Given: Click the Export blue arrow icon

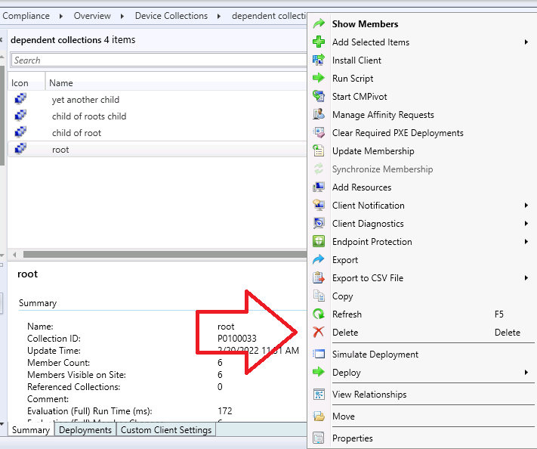Looking at the screenshot, I should [319, 260].
